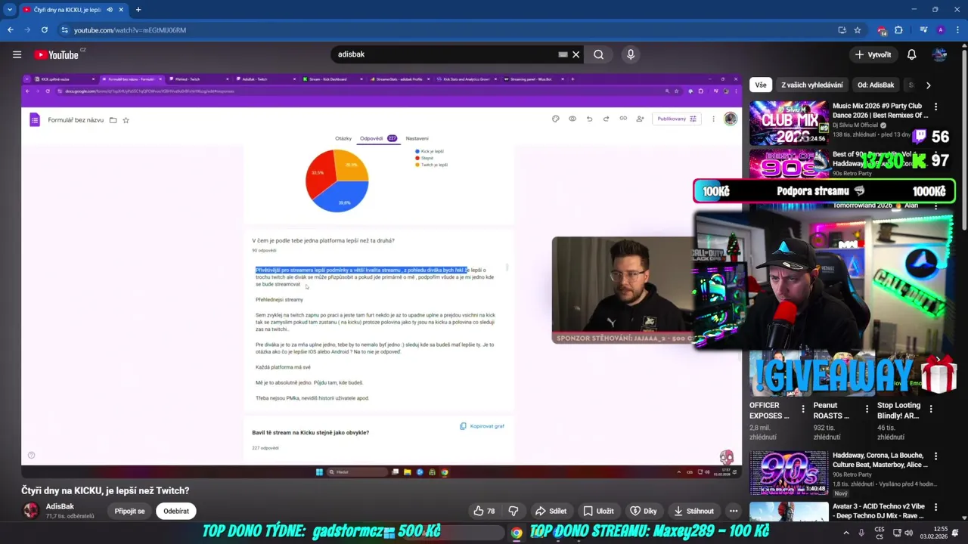
Task: Select the Od: AdisBak chip
Action: (876, 85)
